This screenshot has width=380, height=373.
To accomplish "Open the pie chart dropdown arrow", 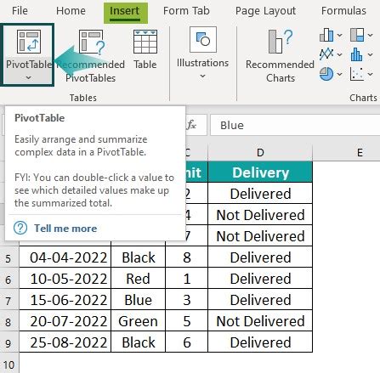I will pos(340,74).
